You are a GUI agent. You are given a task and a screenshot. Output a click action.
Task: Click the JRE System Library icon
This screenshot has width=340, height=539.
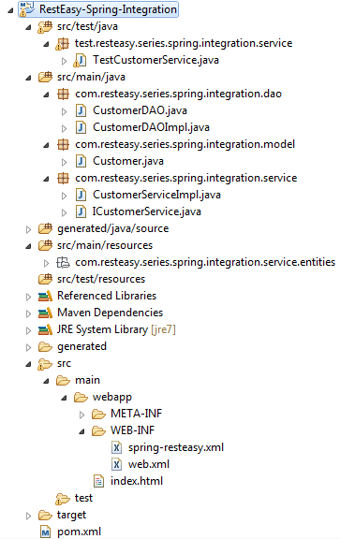click(45, 329)
